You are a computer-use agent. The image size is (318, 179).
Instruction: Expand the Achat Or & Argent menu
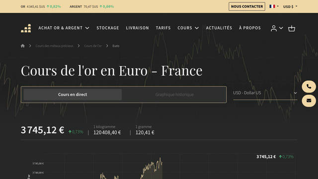pyautogui.click(x=64, y=28)
